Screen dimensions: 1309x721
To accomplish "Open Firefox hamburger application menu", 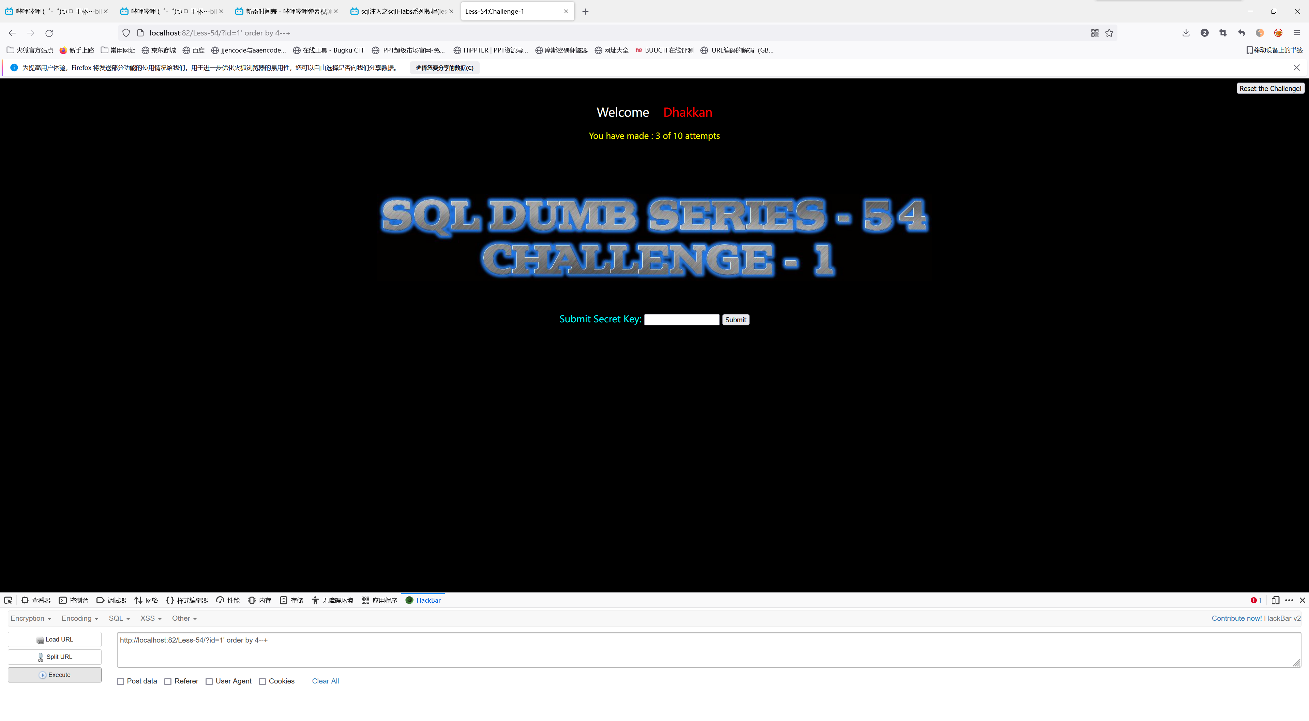I will pyautogui.click(x=1297, y=33).
